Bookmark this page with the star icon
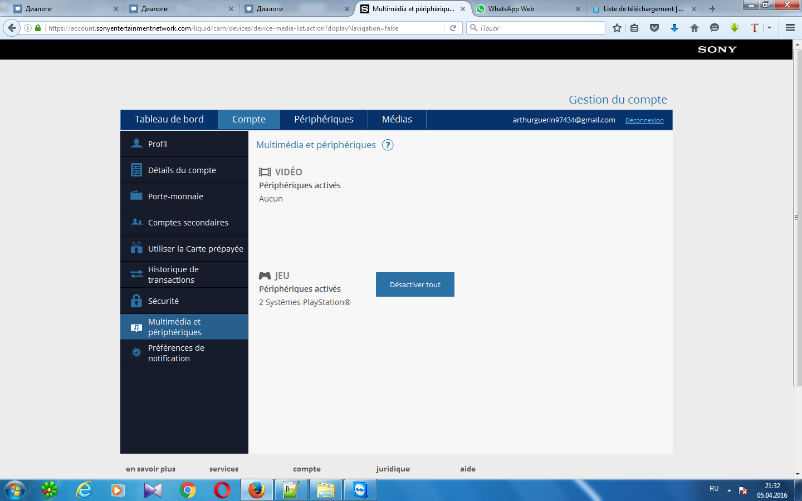Screen dimensions: 802x501 point(617,28)
